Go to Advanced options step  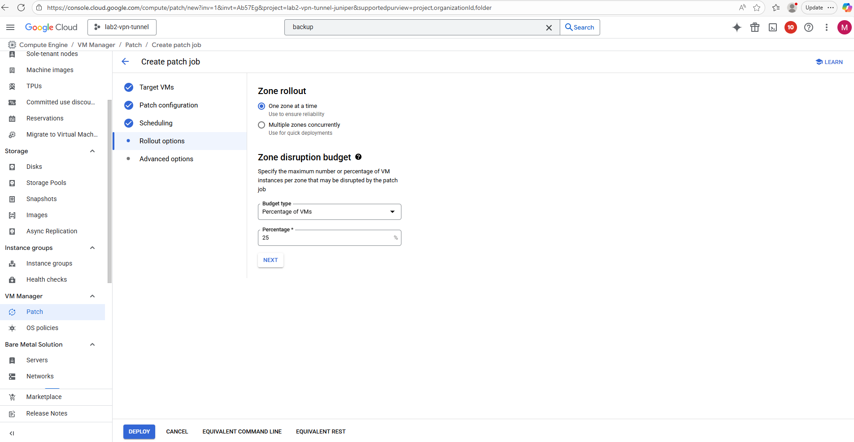[166, 159]
